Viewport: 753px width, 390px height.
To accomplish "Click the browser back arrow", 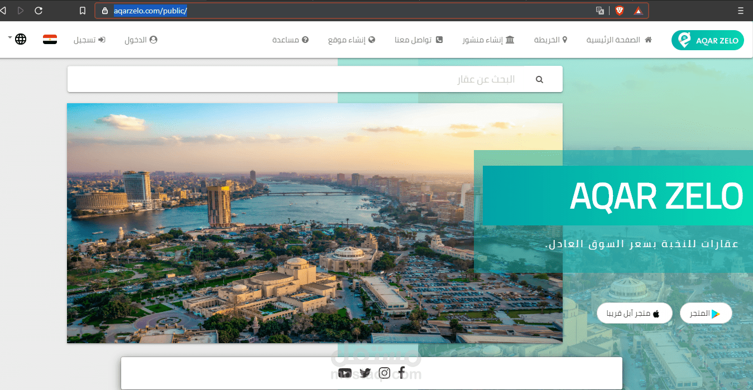I will click(3, 11).
